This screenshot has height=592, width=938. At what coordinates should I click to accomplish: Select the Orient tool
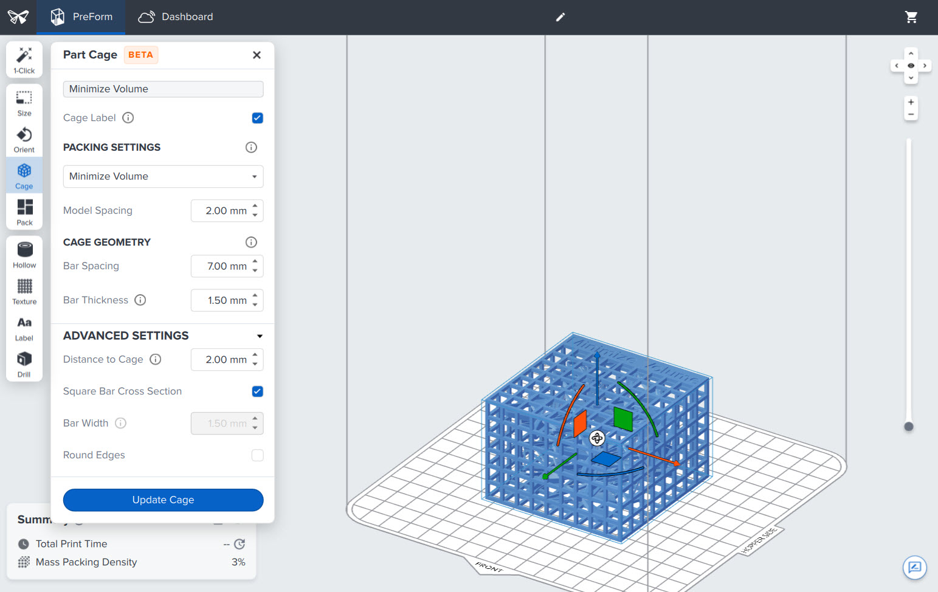(24, 139)
